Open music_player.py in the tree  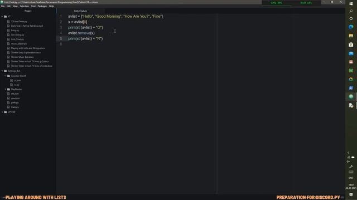(19, 44)
